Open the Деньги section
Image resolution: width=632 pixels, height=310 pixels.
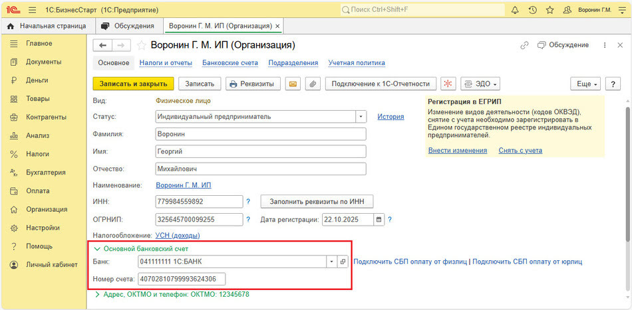37,80
